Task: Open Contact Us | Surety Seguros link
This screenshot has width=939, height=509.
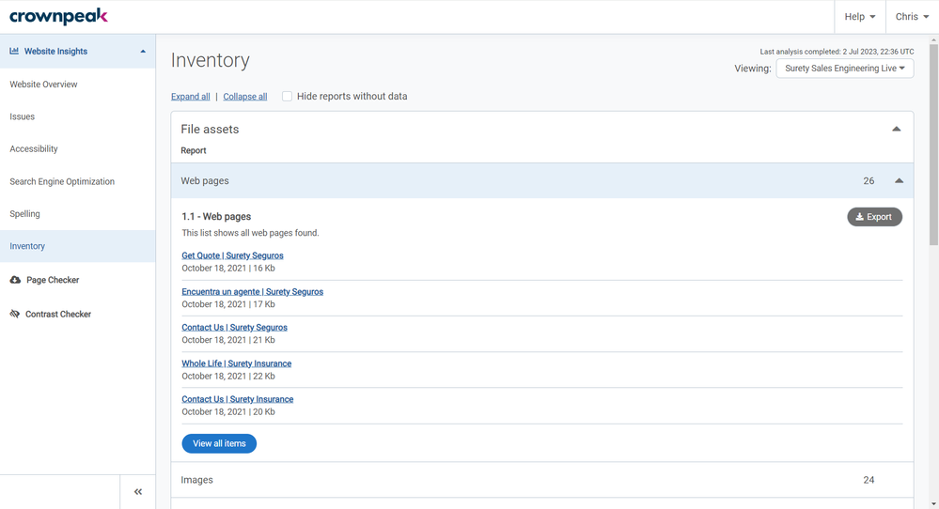Action: click(234, 327)
